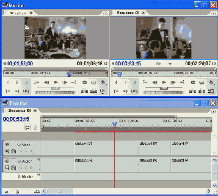Select clip2.avi video clip on timeline

coord(155,148)
